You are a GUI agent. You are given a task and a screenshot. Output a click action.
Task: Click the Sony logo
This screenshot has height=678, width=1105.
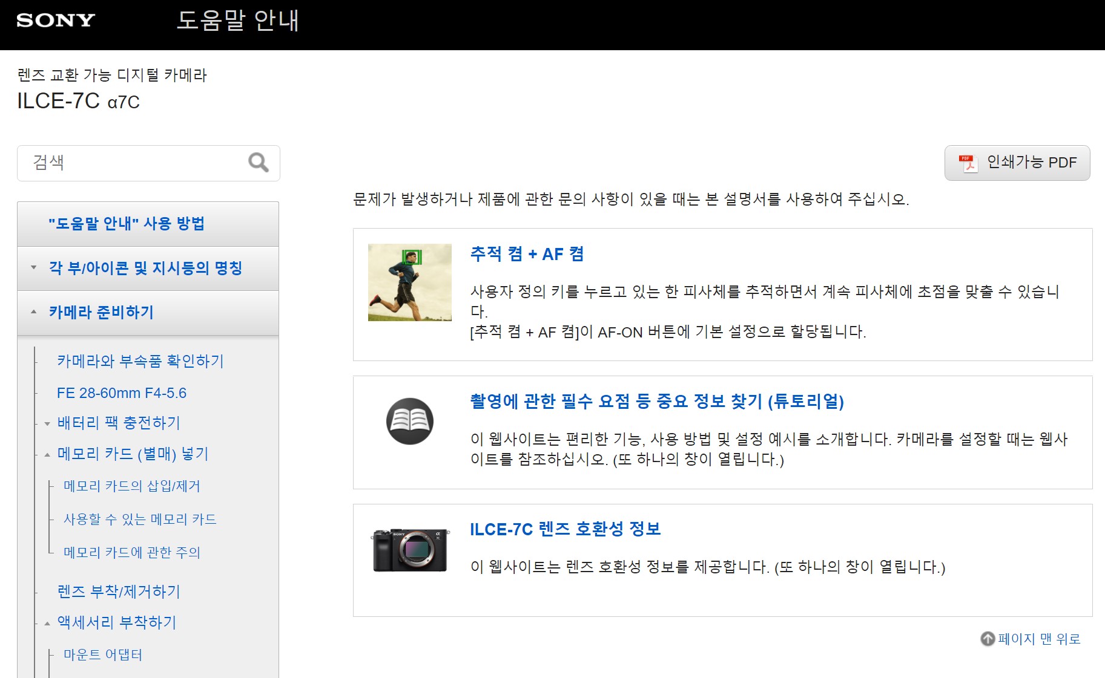point(56,21)
